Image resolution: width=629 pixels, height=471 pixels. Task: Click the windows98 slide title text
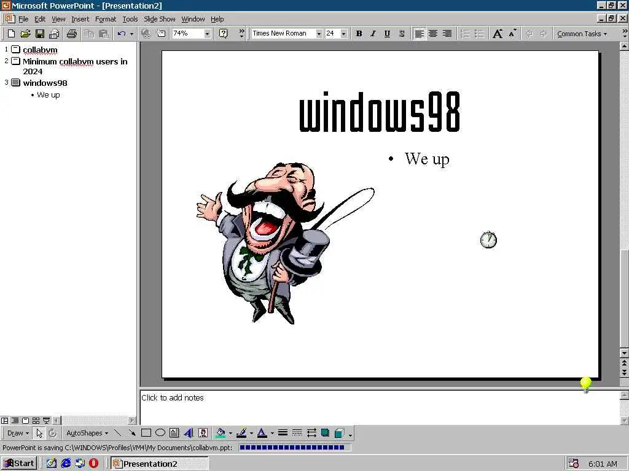(x=380, y=112)
